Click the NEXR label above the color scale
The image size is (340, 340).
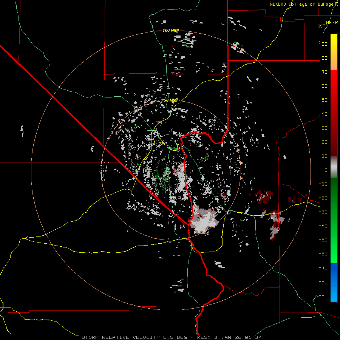click(332, 23)
